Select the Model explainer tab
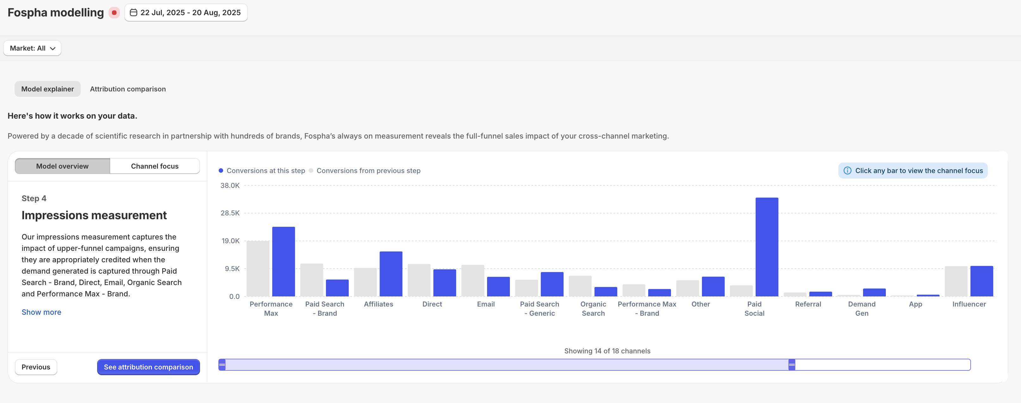The image size is (1021, 403). pyautogui.click(x=47, y=89)
